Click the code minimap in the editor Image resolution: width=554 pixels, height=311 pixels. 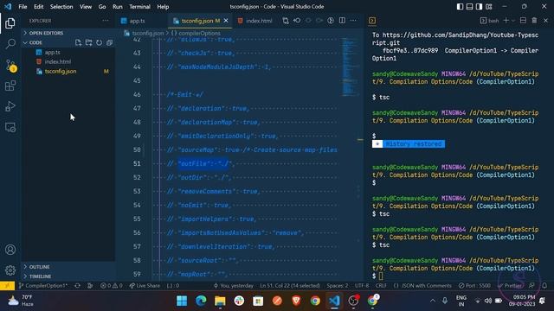tap(350, 67)
